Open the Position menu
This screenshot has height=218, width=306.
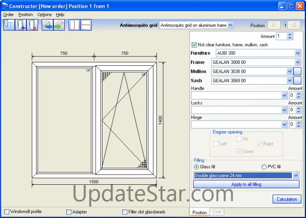tap(25, 14)
